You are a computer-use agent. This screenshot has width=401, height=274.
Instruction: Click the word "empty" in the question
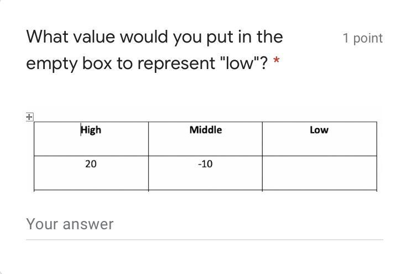[51, 64]
